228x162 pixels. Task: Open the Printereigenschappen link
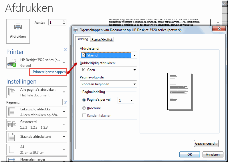pos(49,72)
